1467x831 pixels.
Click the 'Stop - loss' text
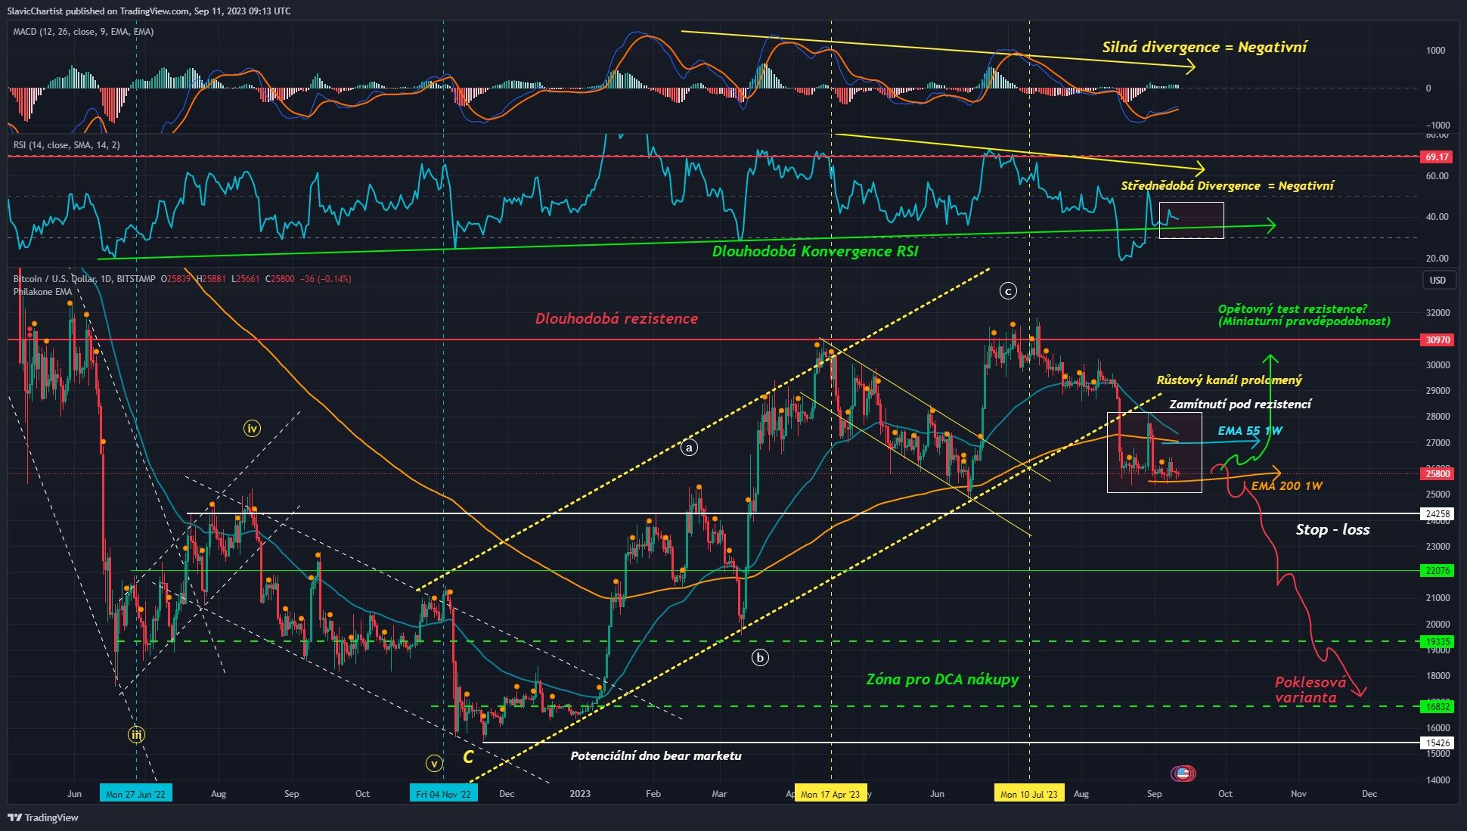point(1332,530)
